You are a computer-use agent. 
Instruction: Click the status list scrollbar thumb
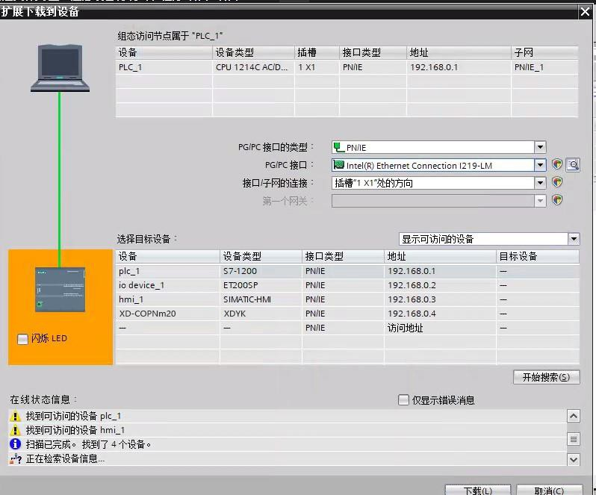click(573, 439)
